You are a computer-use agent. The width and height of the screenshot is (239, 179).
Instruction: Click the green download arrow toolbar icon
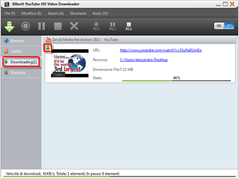tap(9, 27)
